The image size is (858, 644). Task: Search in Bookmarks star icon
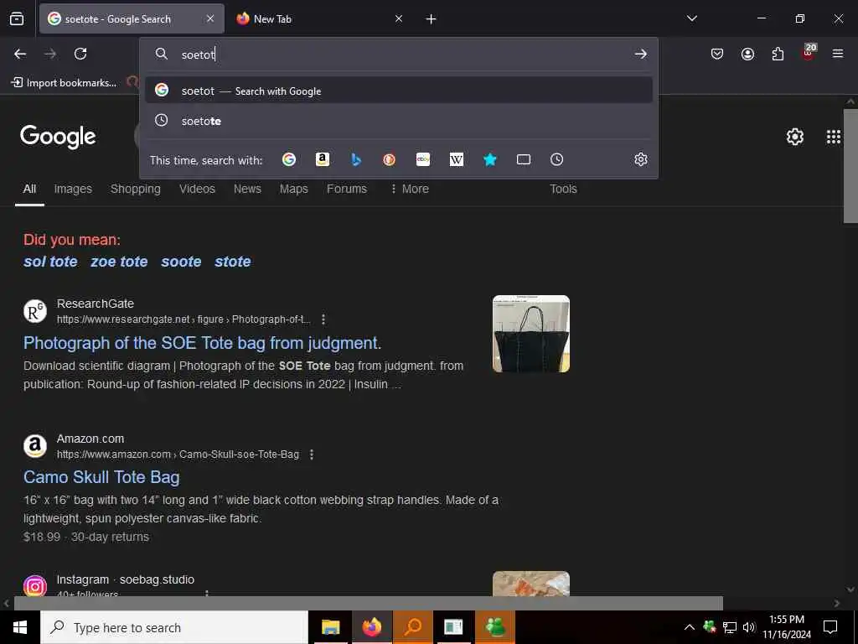489,159
